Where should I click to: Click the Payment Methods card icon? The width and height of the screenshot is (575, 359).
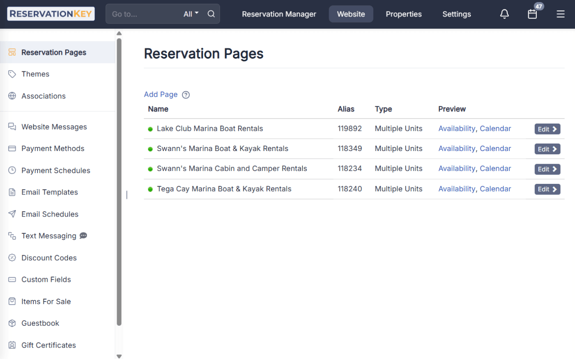click(x=12, y=149)
